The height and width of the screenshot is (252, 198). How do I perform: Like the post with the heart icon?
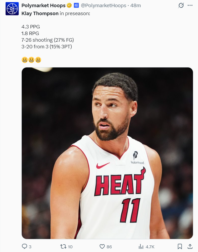coord(102,246)
